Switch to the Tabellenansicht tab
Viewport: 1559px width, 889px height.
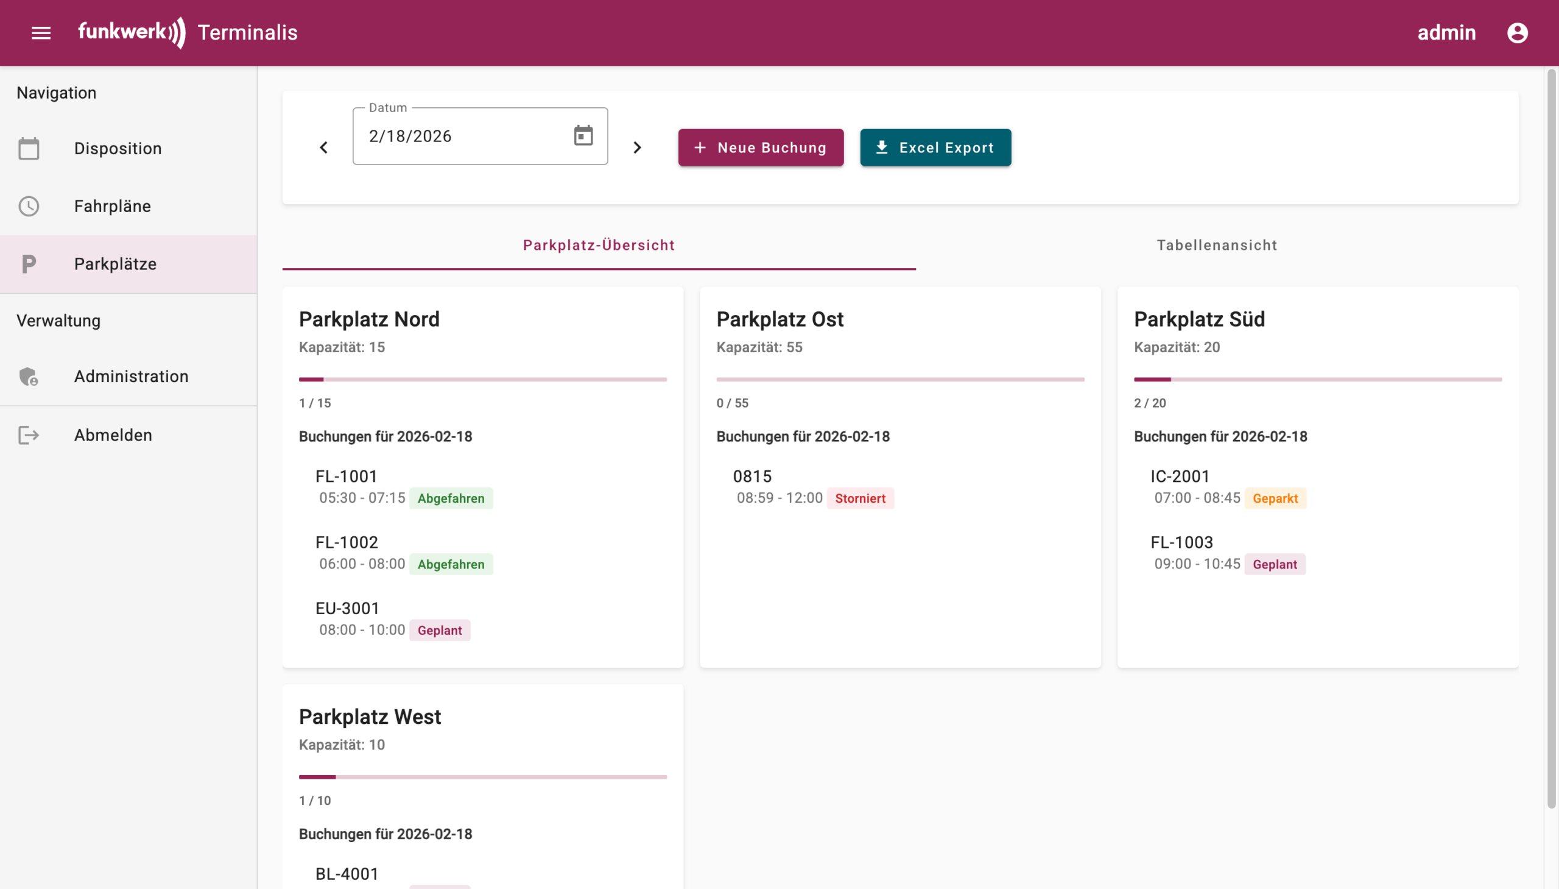pos(1217,246)
